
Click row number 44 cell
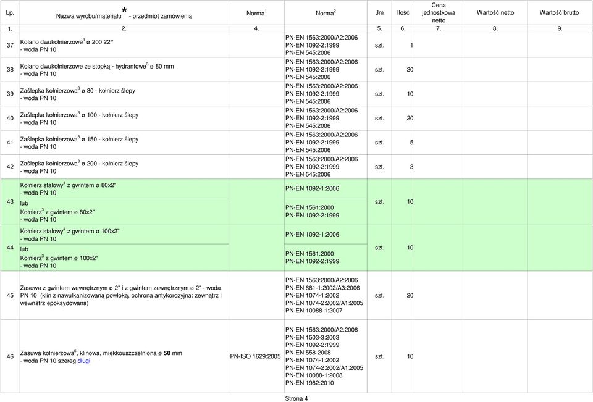pyautogui.click(x=10, y=248)
